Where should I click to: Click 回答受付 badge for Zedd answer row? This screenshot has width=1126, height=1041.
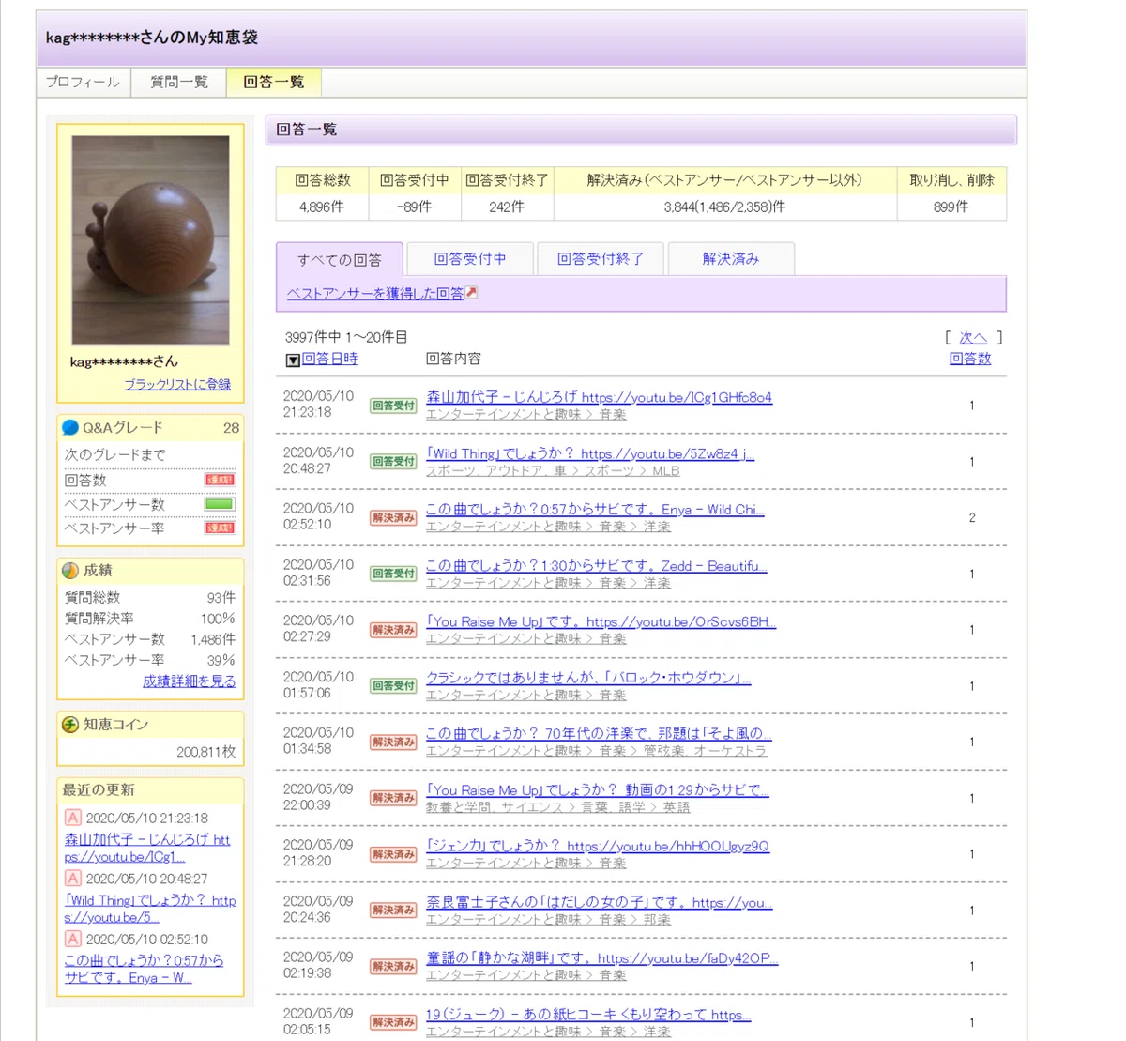393,574
